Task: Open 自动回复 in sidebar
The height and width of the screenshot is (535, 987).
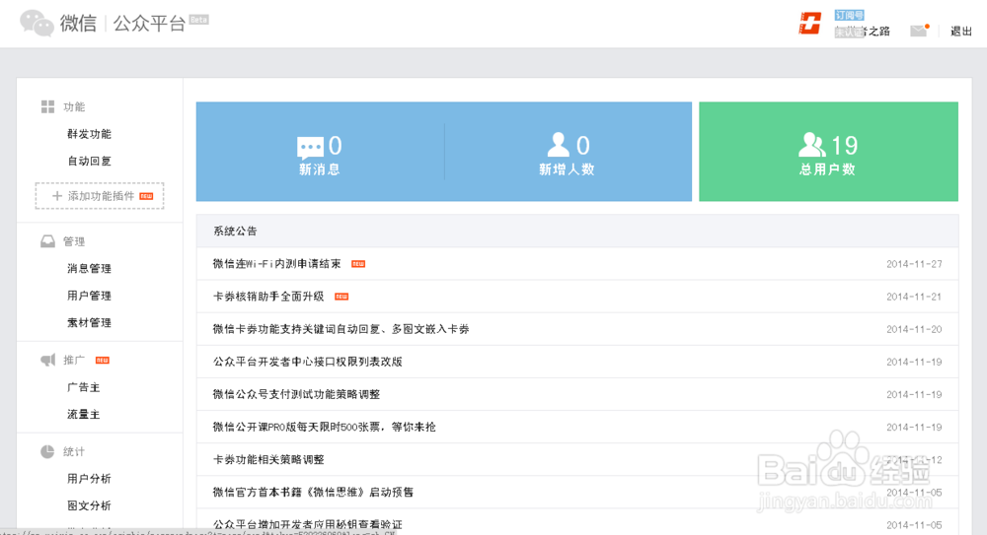Action: click(90, 161)
